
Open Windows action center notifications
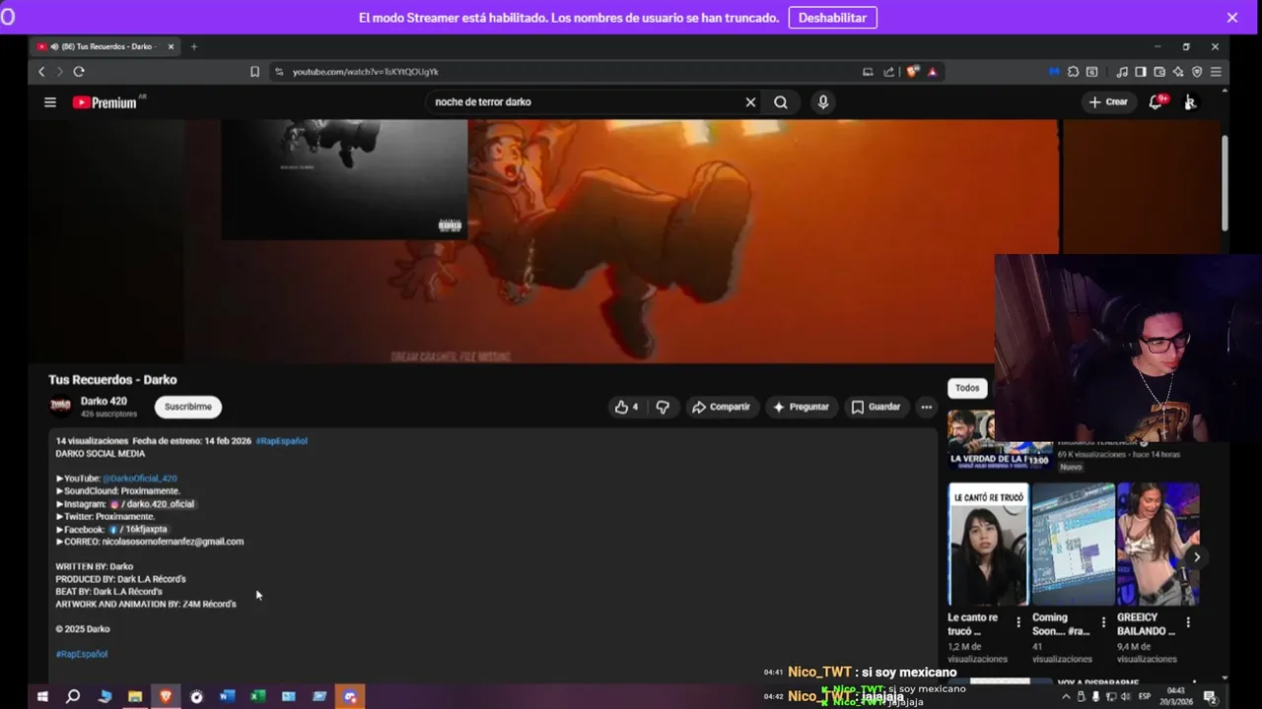coord(1210,696)
